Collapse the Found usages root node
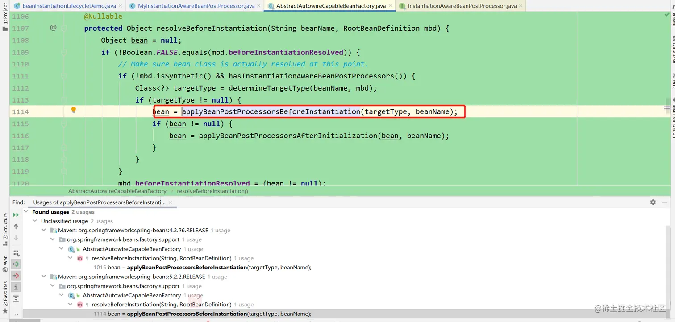675x322 pixels. click(x=26, y=212)
